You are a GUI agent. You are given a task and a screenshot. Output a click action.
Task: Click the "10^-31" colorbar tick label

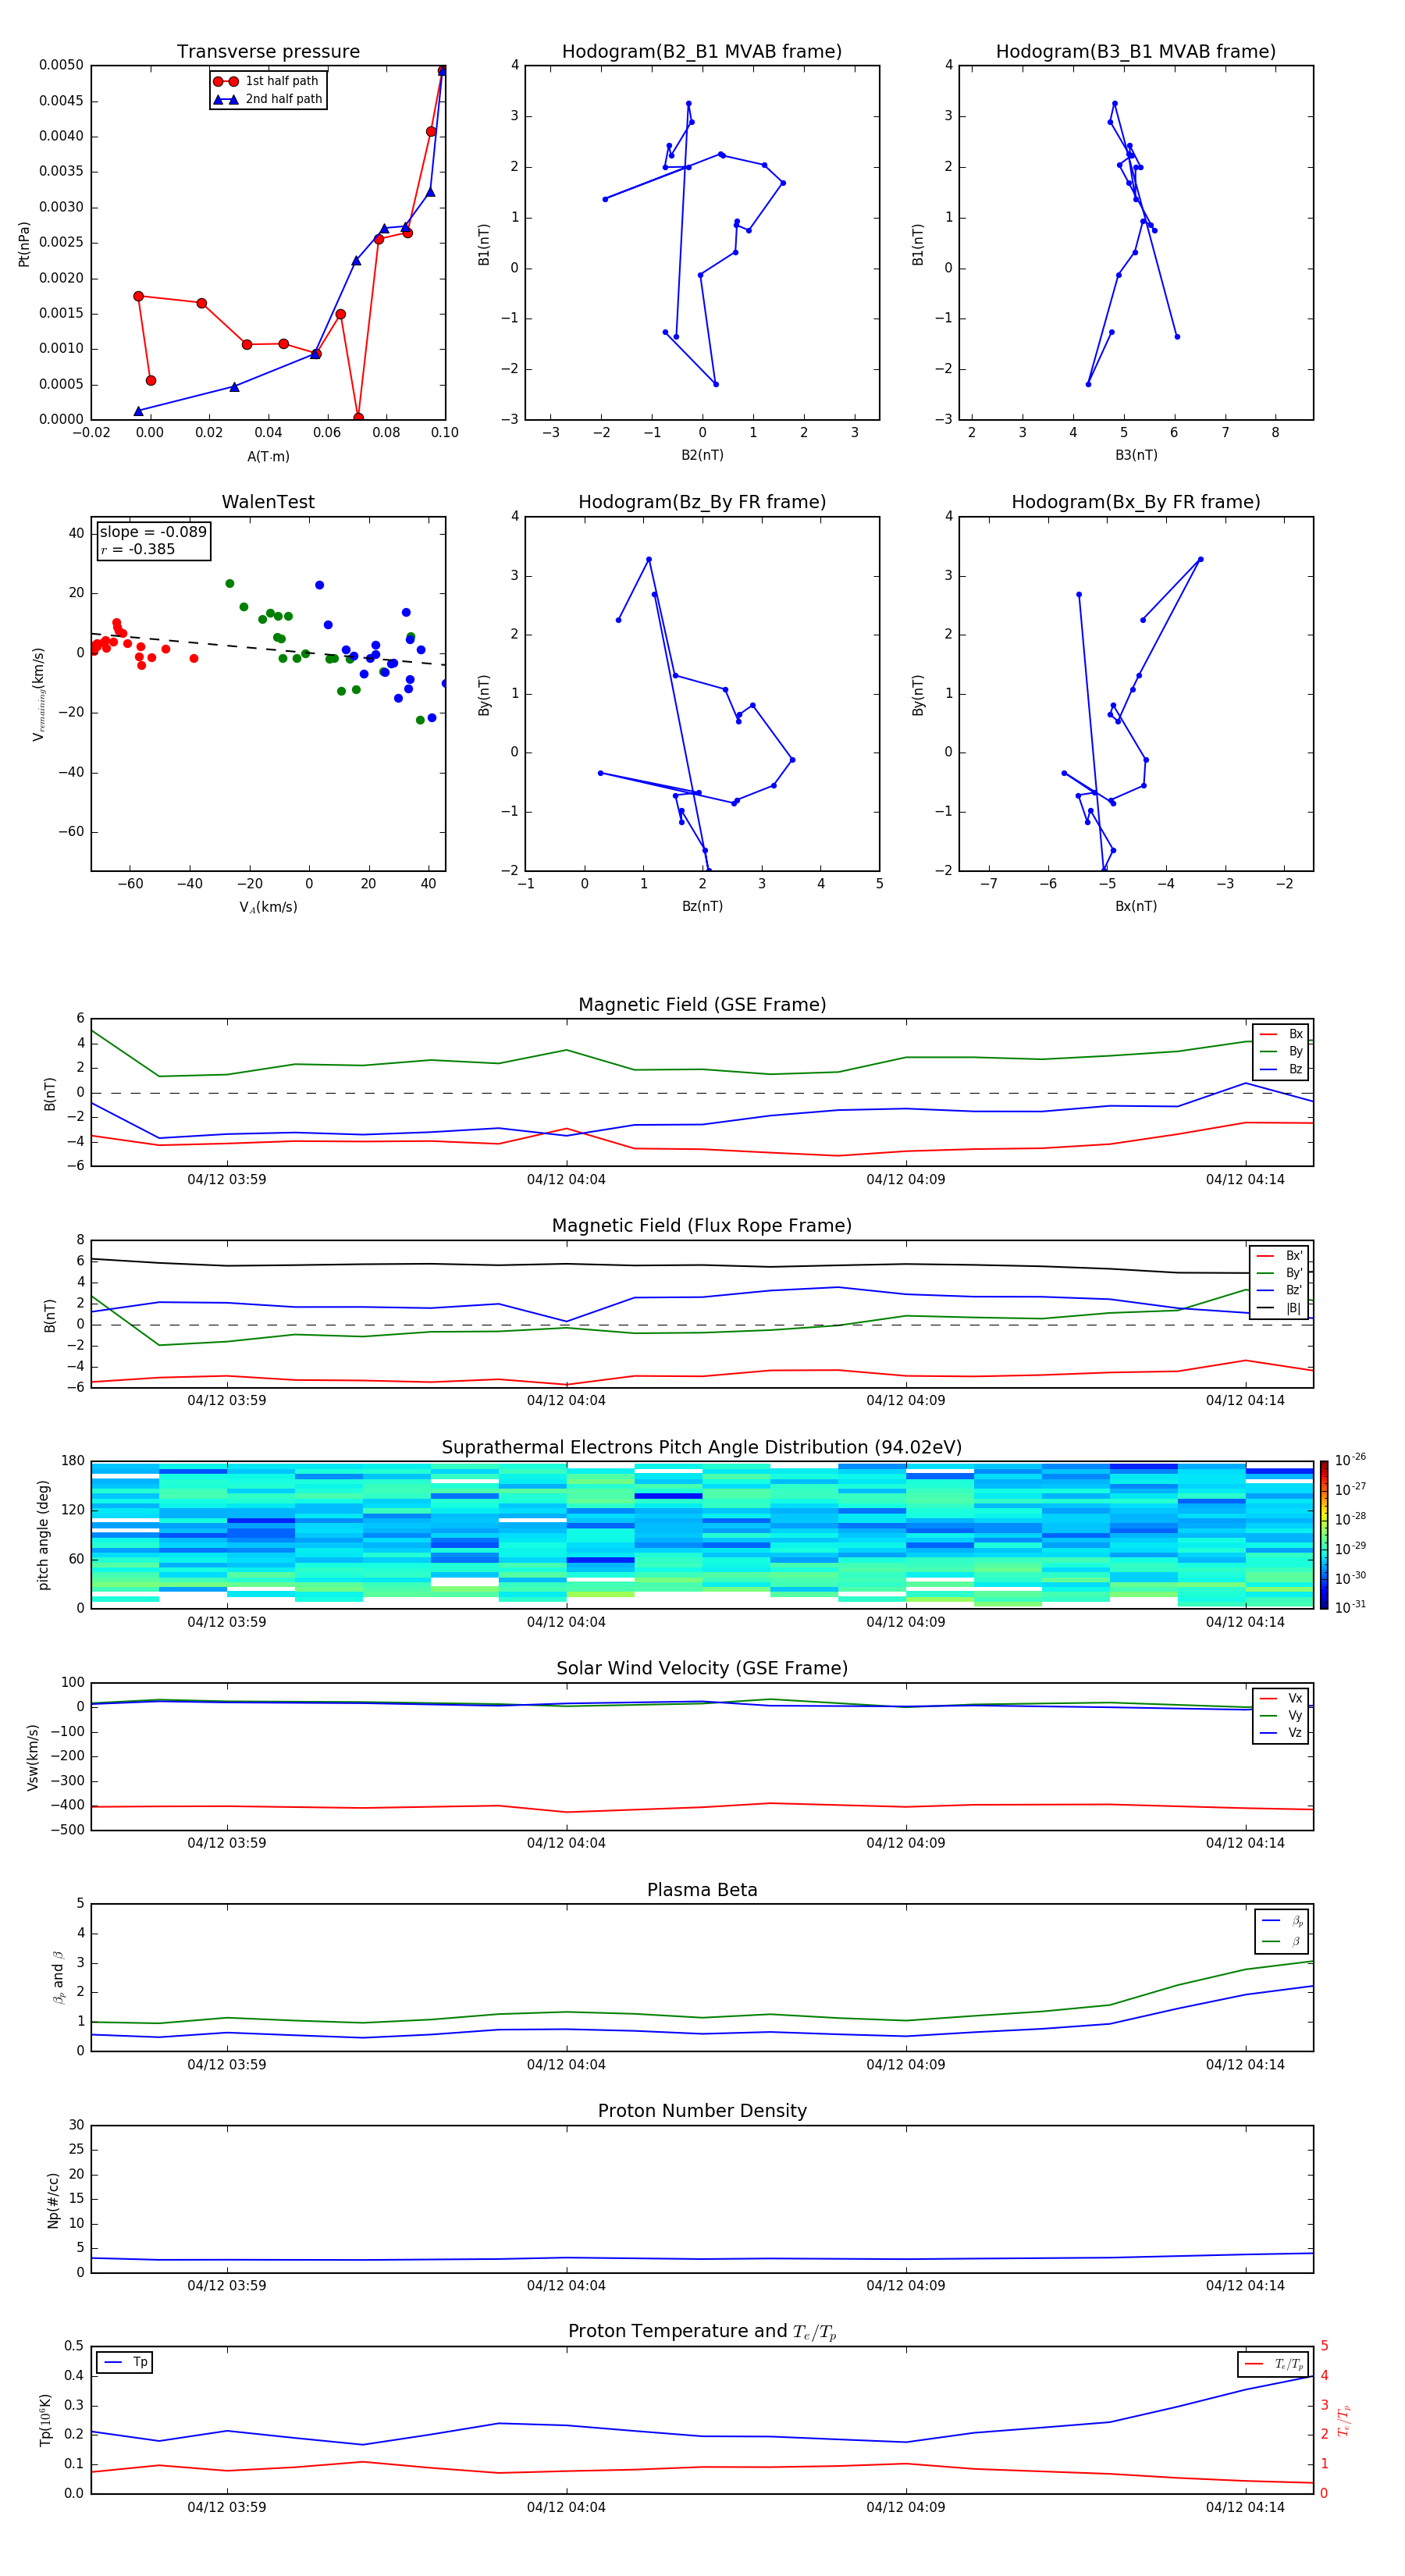point(1350,1607)
